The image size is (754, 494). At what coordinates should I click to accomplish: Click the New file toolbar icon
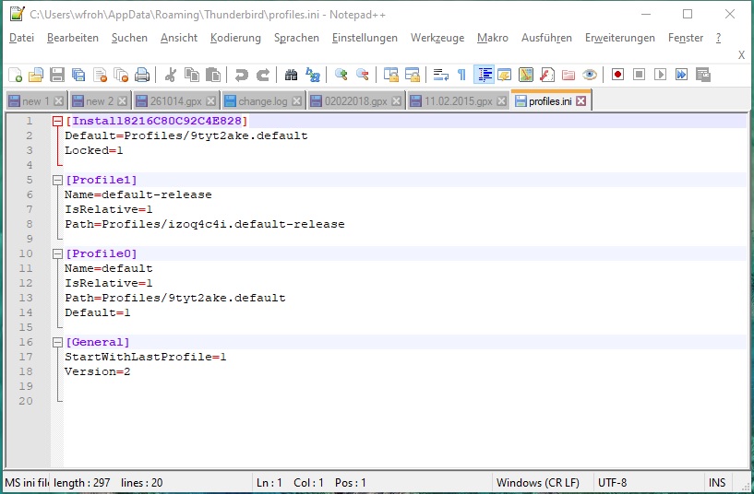15,75
